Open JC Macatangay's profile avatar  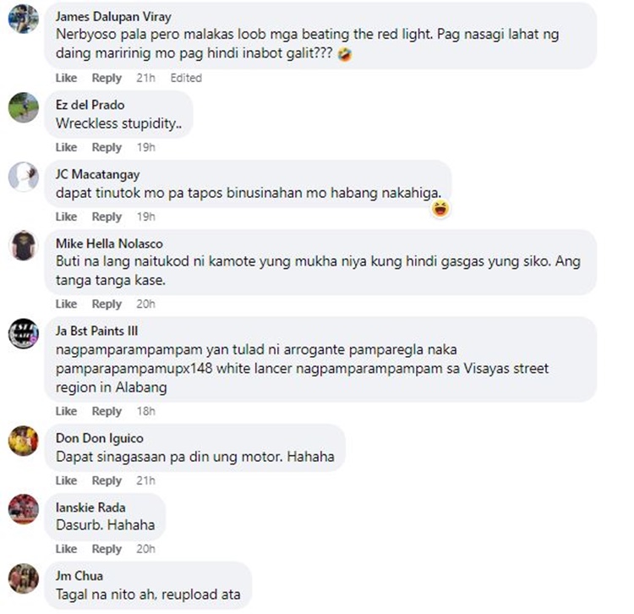click(24, 177)
